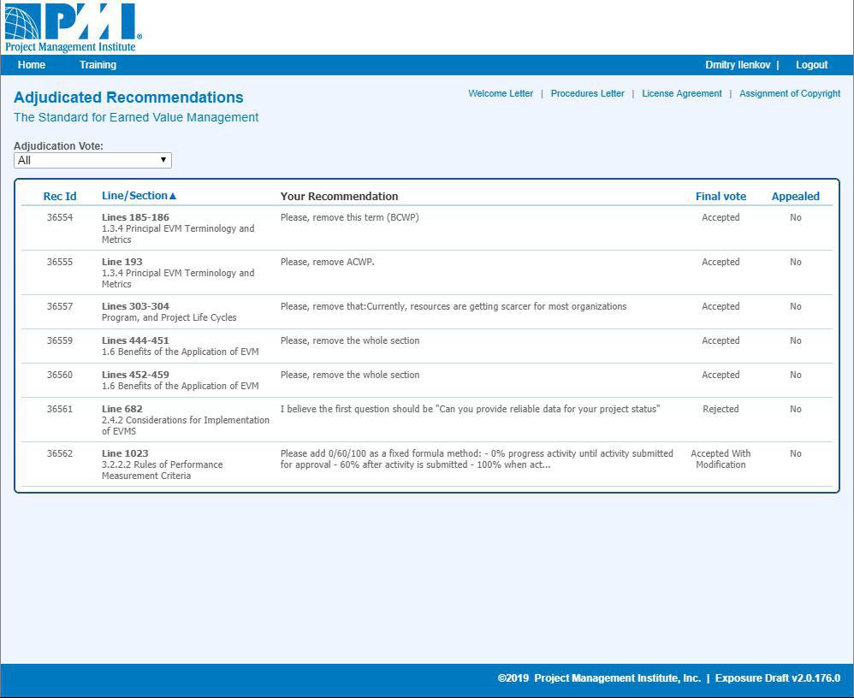The height and width of the screenshot is (698, 854).
Task: Click 'The Standard for Earned Value Management' subtitle
Action: (x=136, y=117)
